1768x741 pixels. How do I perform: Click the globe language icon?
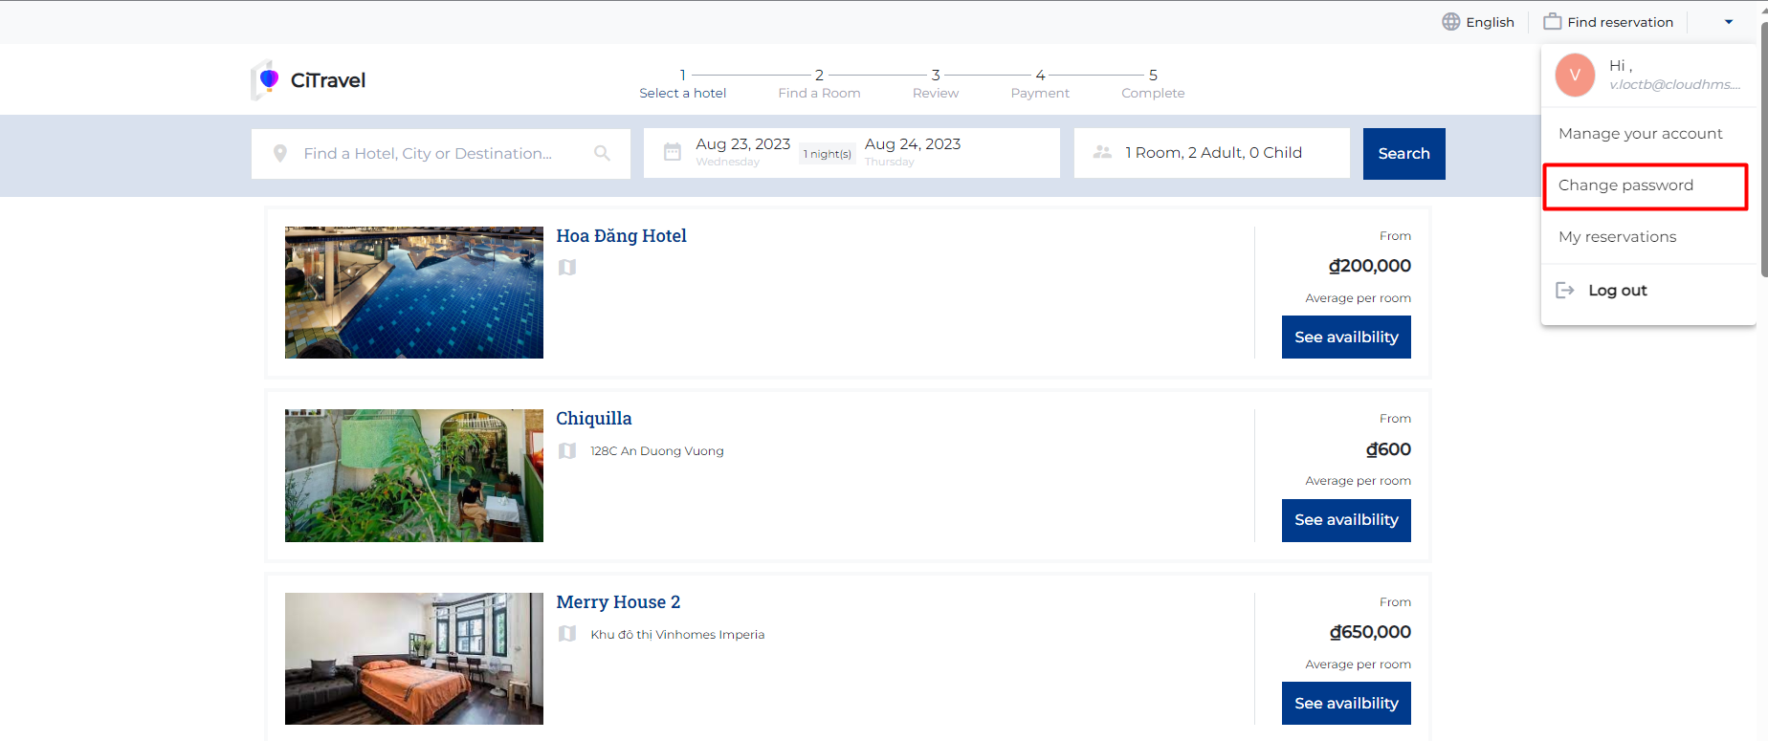tap(1450, 22)
